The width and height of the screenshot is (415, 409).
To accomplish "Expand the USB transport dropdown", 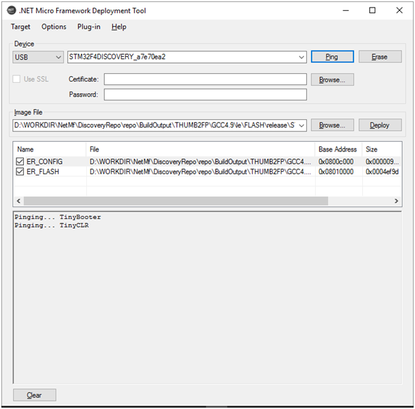I will [x=58, y=57].
